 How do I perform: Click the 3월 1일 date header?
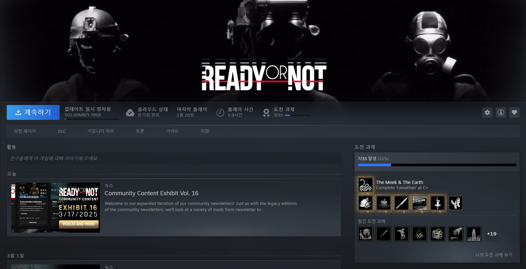[15, 255]
